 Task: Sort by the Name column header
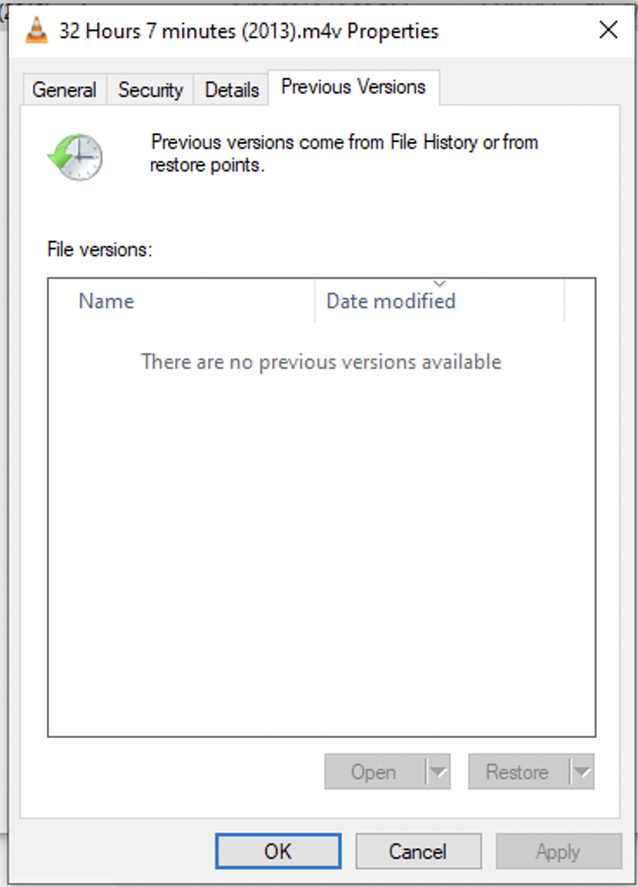point(181,301)
